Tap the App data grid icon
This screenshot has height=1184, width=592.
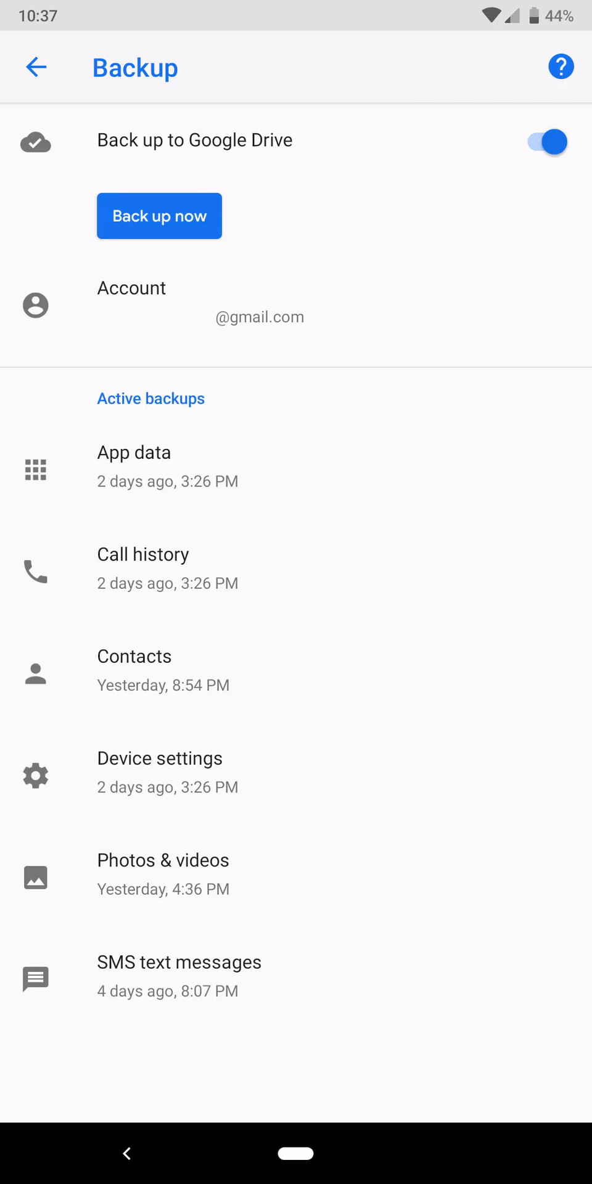36,470
